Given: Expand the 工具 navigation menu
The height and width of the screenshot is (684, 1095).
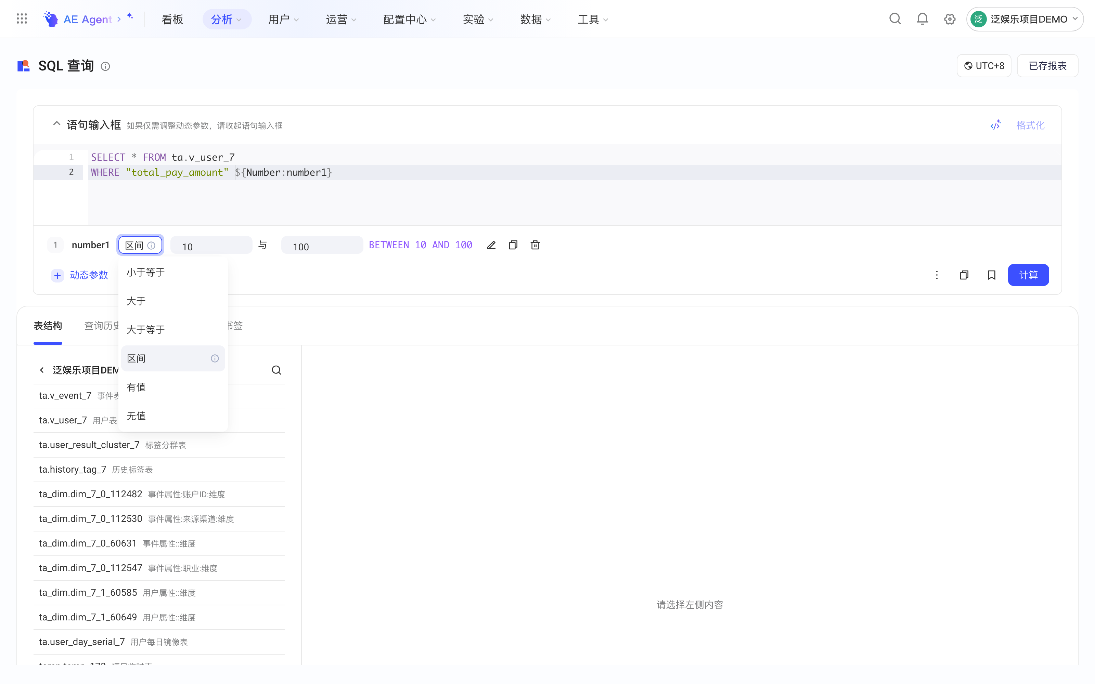Looking at the screenshot, I should coord(593,19).
